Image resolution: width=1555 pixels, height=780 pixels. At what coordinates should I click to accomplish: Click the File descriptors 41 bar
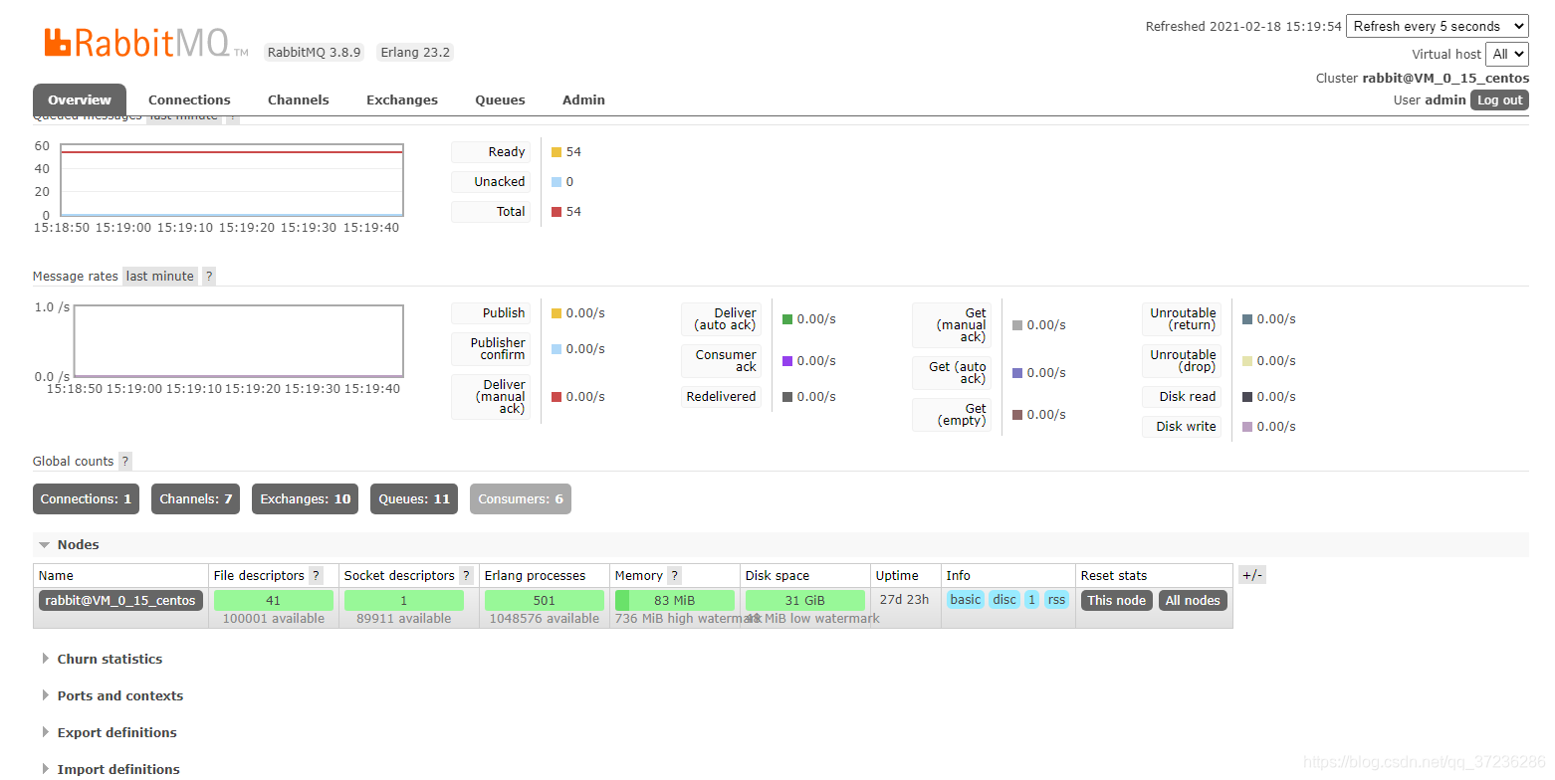(x=274, y=601)
